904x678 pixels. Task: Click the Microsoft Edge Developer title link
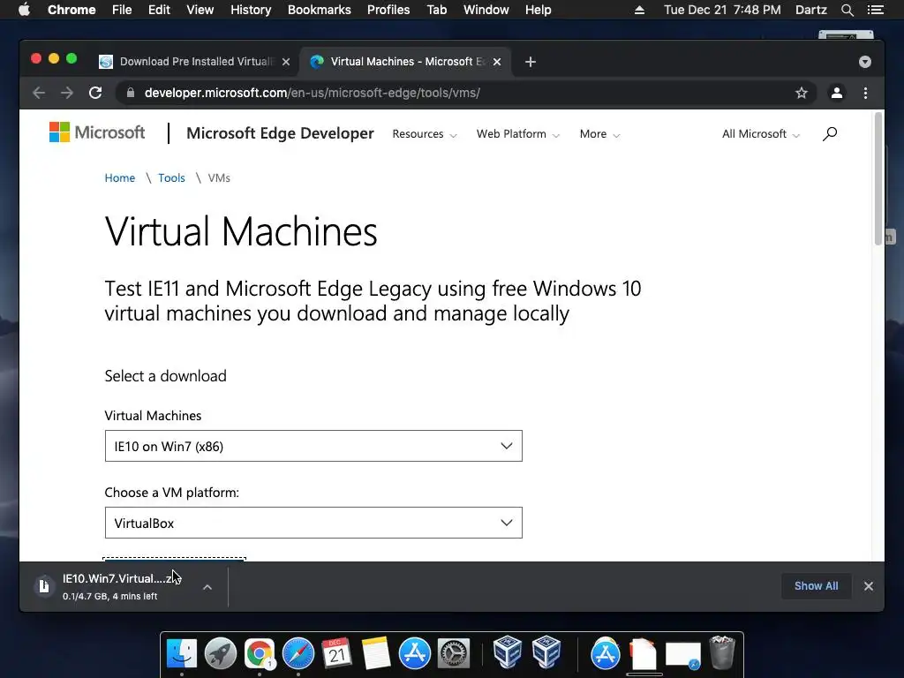pos(280,133)
